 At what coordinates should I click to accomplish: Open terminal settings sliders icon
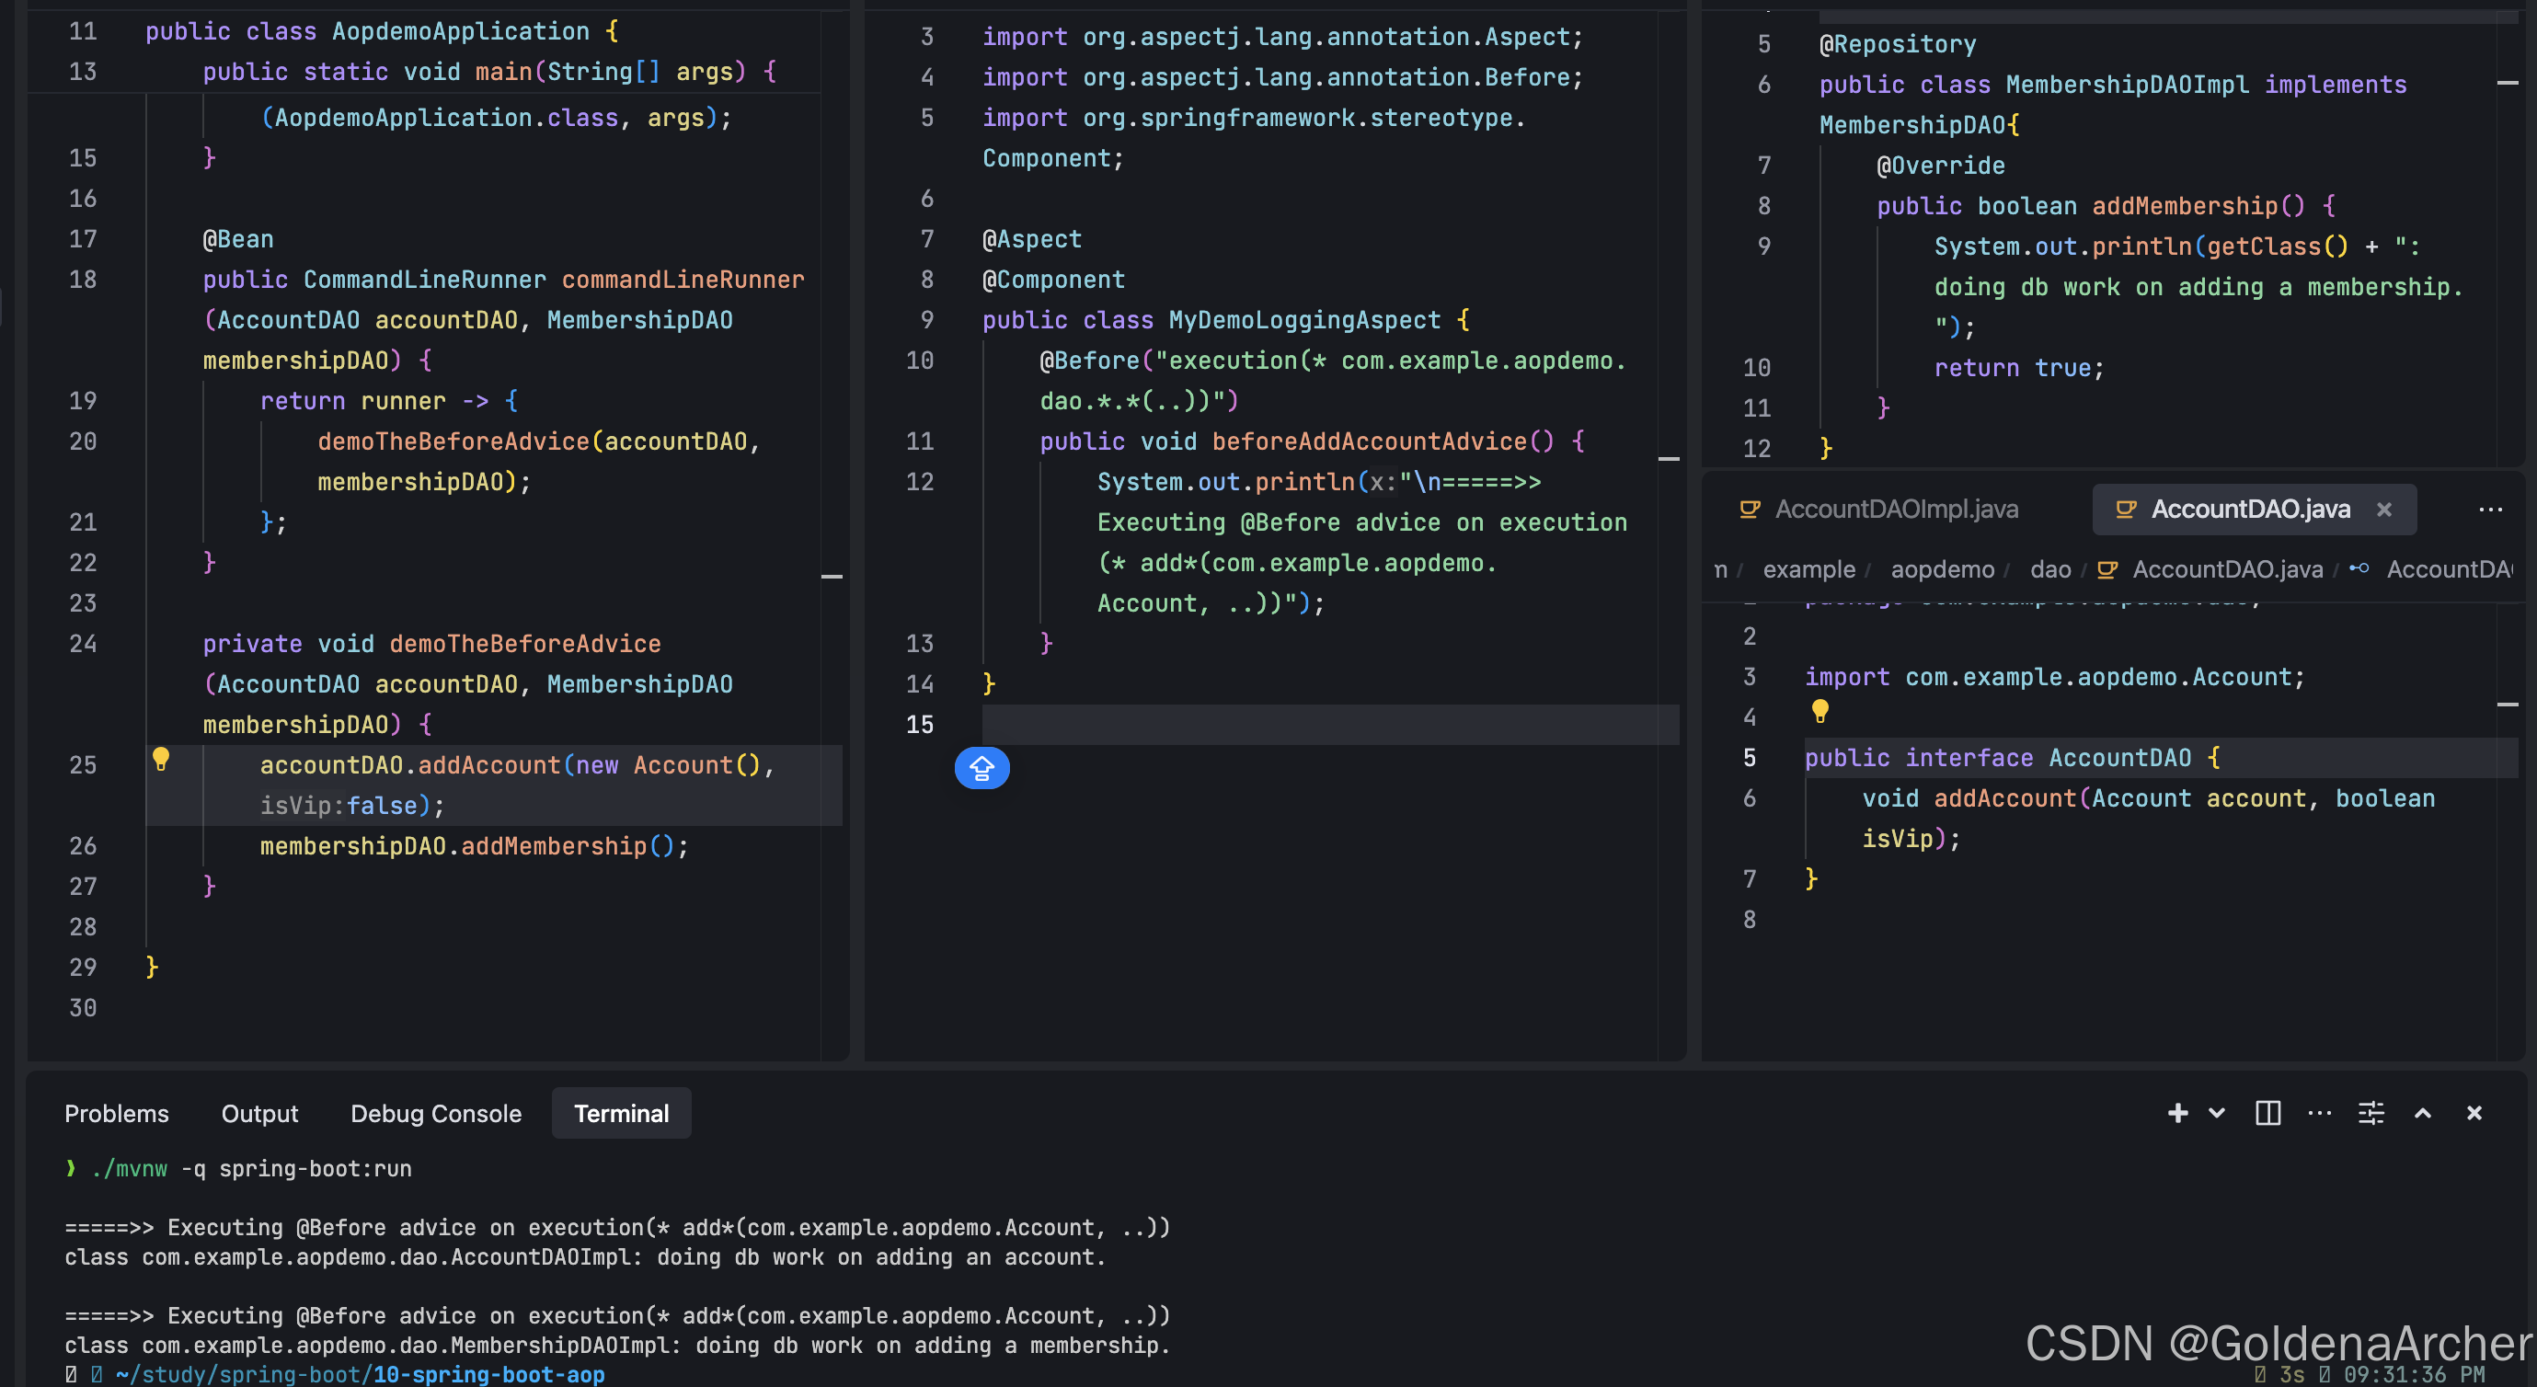coord(2371,1113)
